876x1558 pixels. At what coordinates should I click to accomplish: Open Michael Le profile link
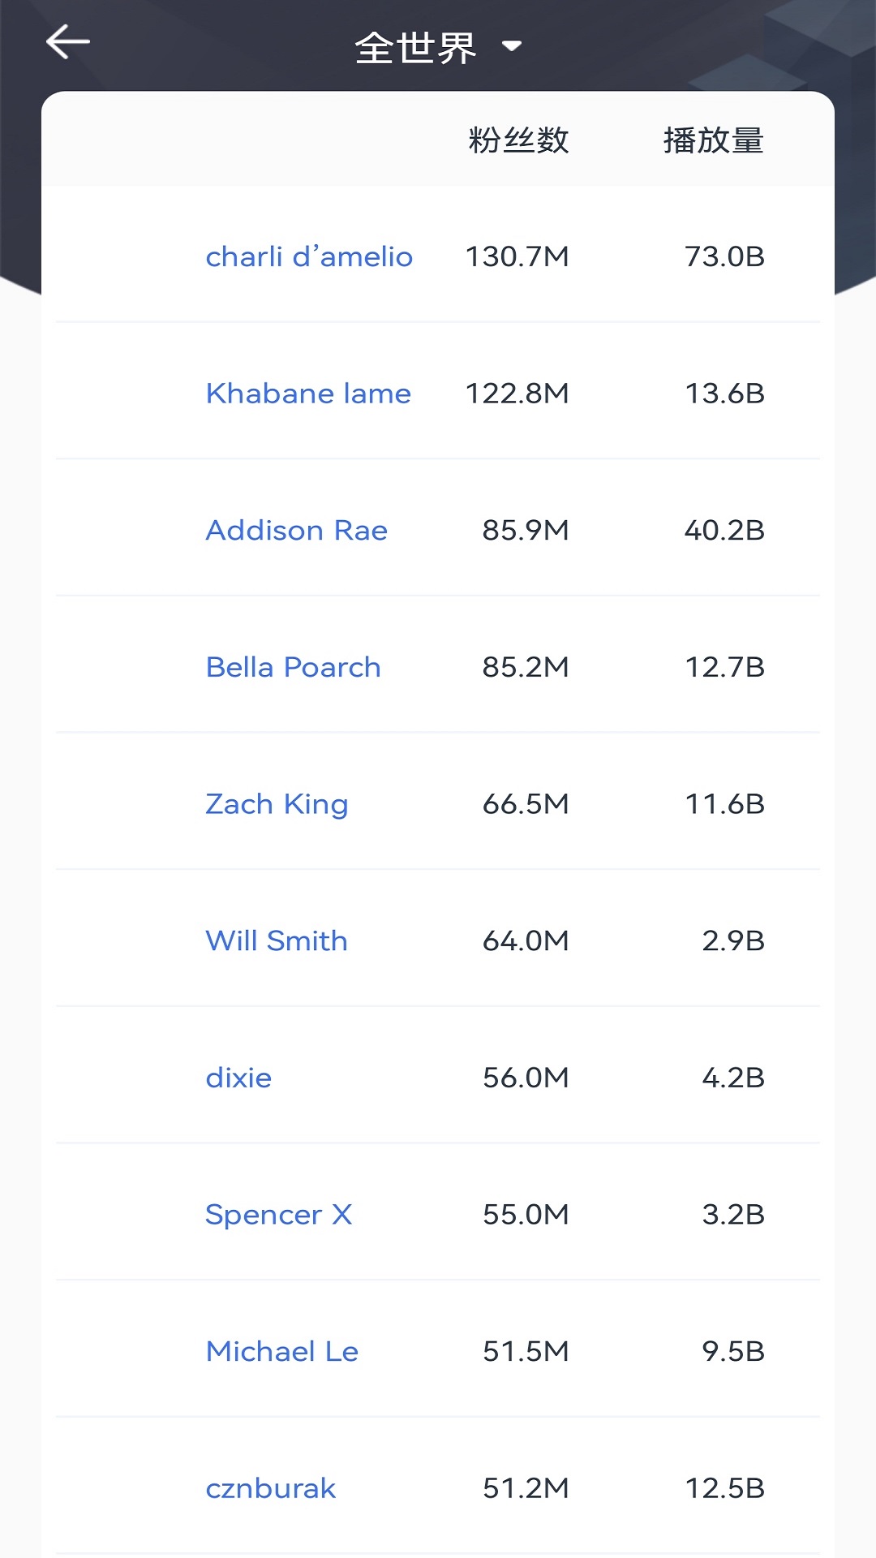(x=281, y=1352)
